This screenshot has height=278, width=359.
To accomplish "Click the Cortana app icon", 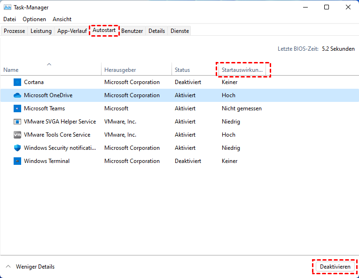I will [17, 82].
